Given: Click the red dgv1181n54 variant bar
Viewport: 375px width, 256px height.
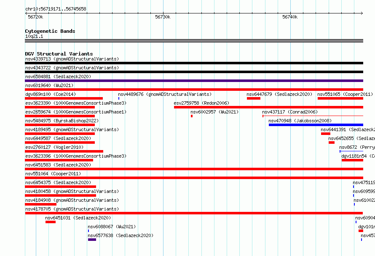Looking at the screenshot, I should [x=353, y=160].
